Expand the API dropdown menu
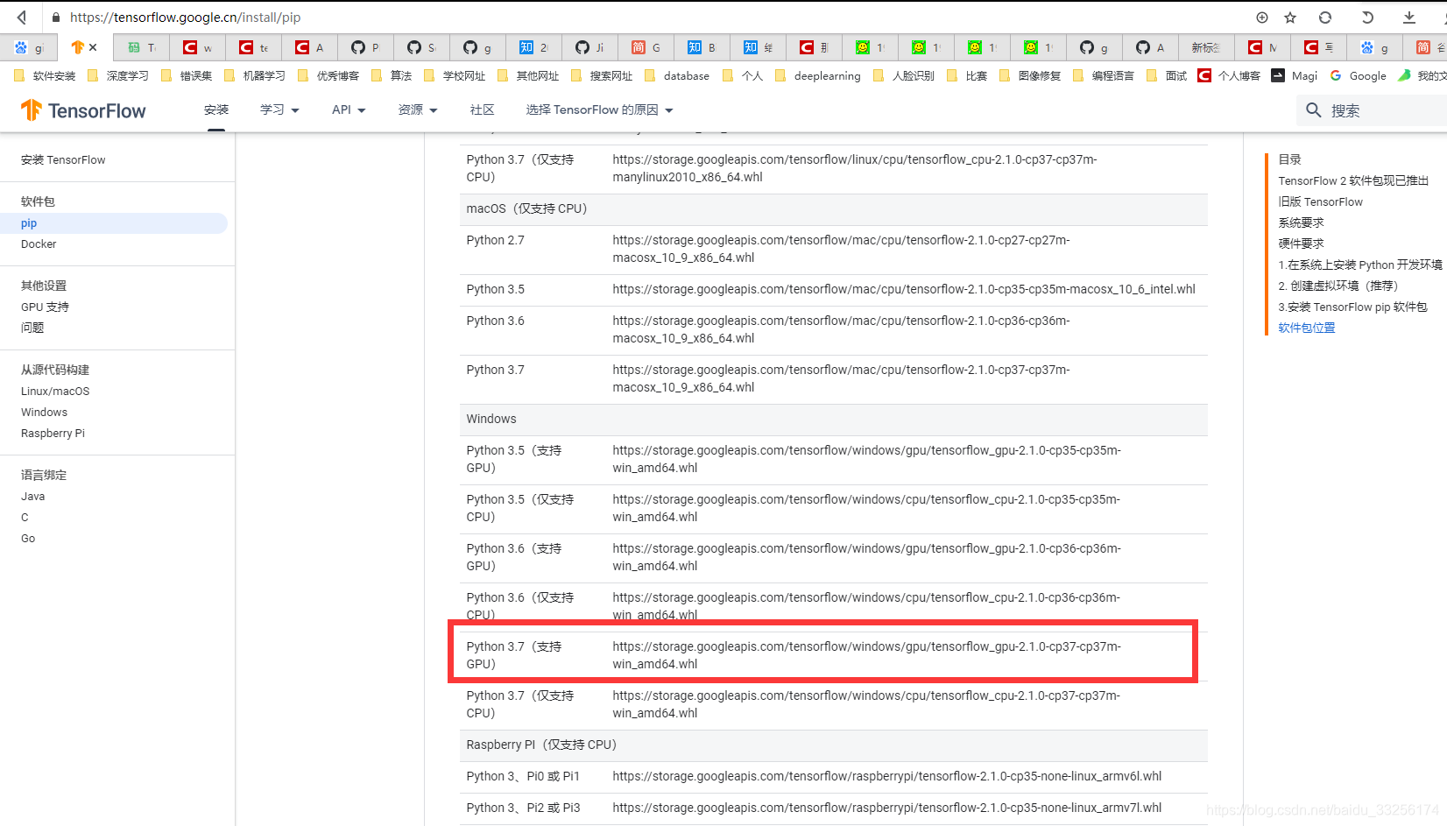 (x=349, y=110)
